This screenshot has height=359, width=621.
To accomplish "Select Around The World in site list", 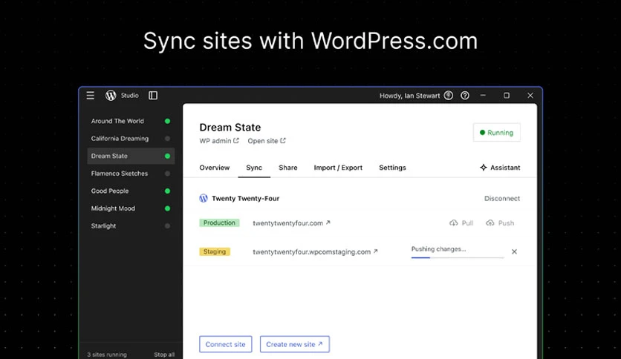I will (117, 121).
